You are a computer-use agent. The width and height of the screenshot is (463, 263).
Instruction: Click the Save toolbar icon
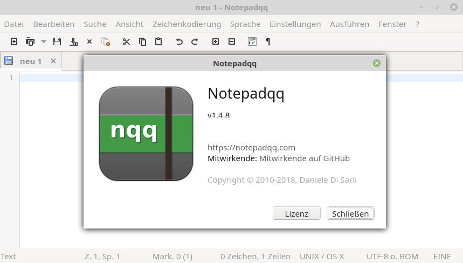pyautogui.click(x=57, y=41)
